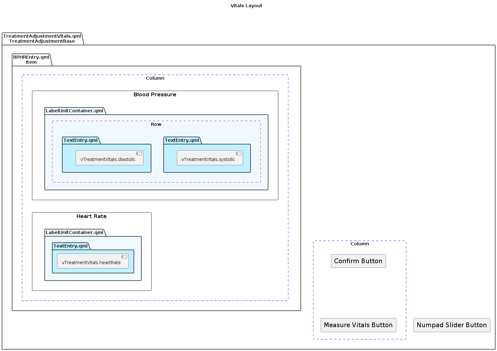
Task: Click the Row label in the red dashed frame
Action: click(156, 124)
